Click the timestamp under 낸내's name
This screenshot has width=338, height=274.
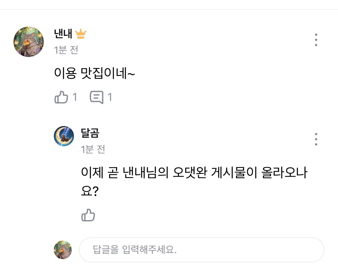coord(66,50)
